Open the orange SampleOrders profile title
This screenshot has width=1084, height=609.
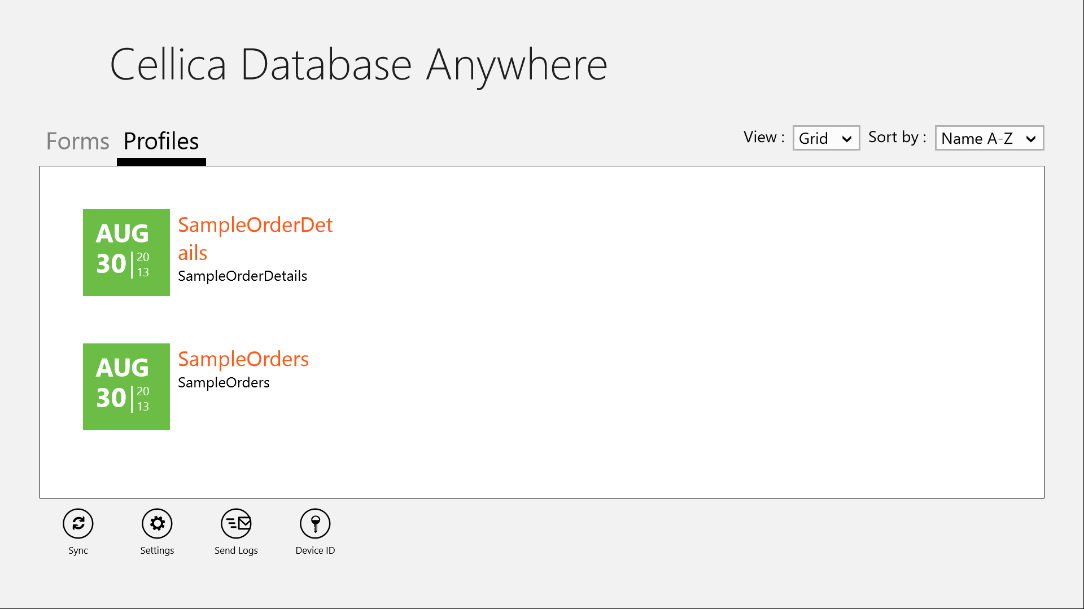(243, 359)
